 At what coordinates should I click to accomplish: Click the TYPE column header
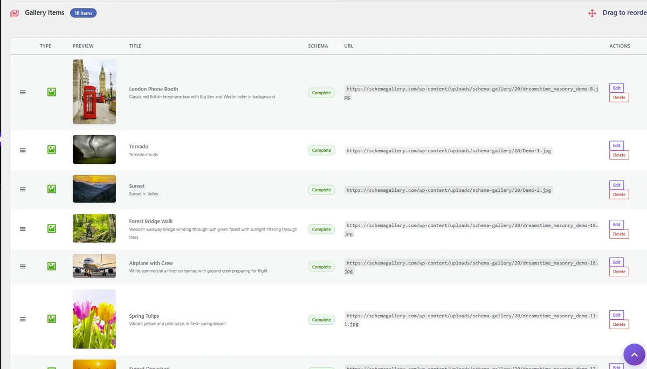pos(45,46)
